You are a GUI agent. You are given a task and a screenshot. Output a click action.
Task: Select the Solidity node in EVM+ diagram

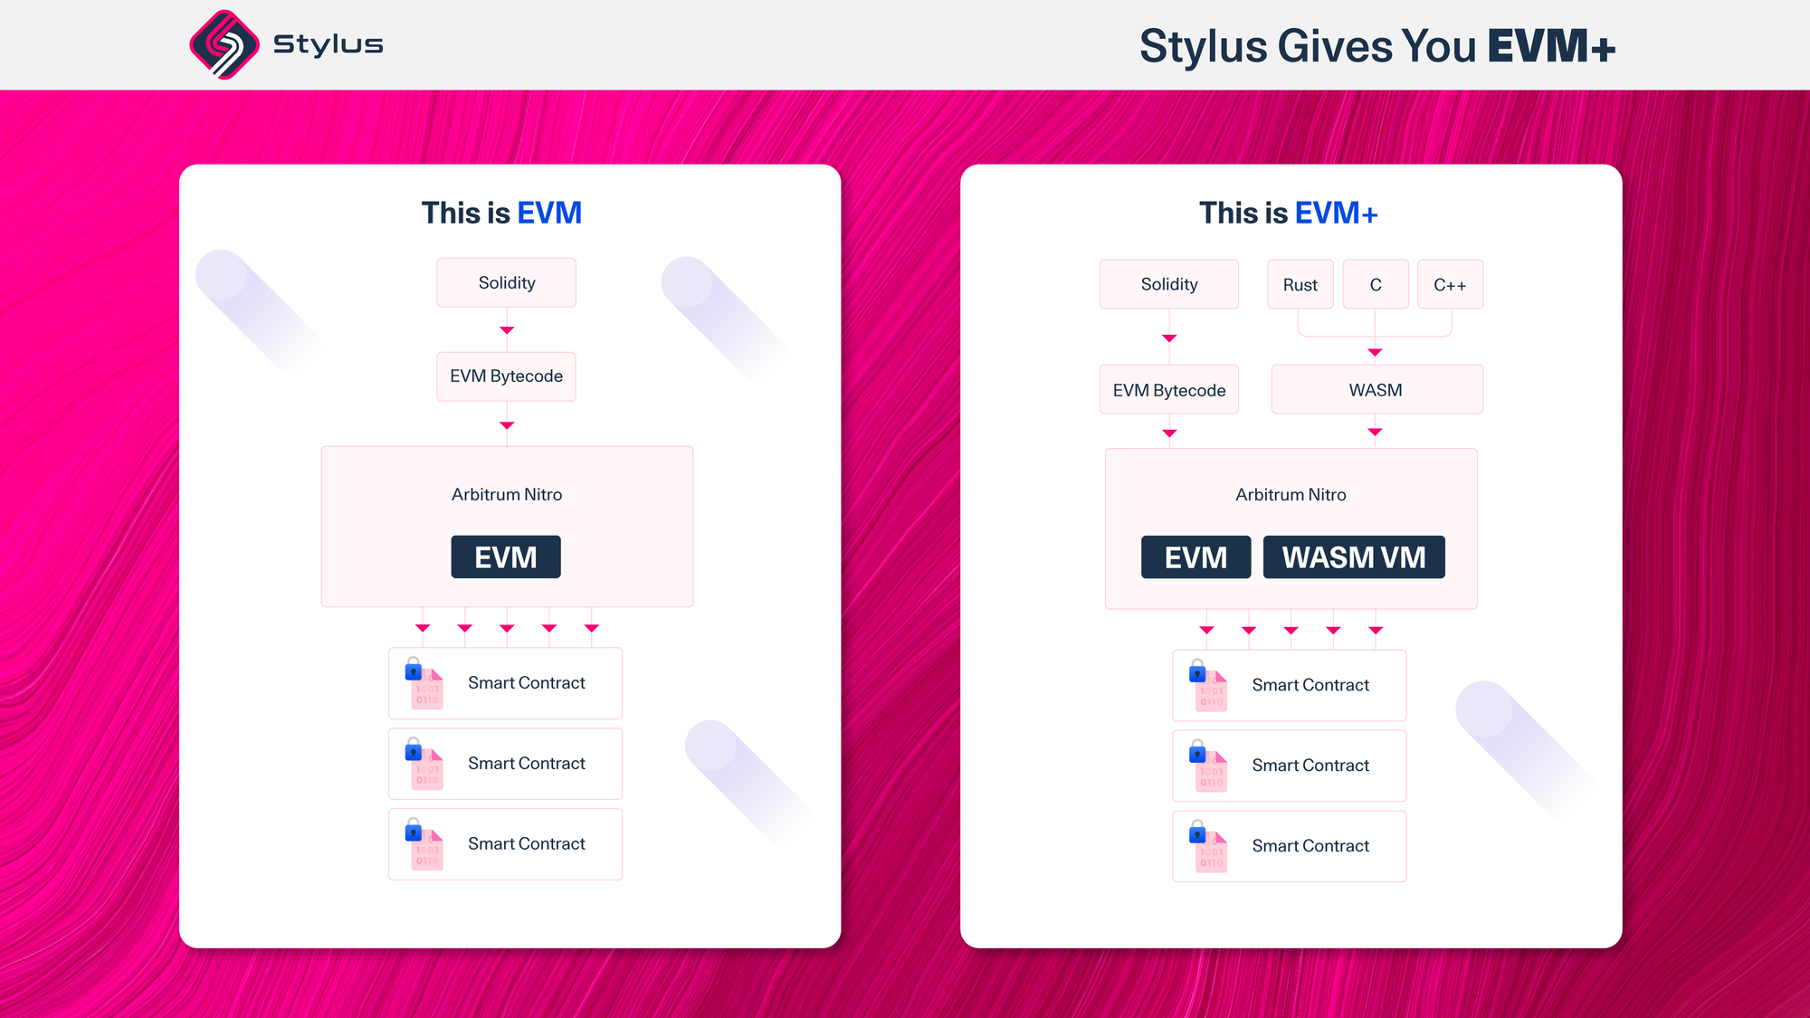1168,283
